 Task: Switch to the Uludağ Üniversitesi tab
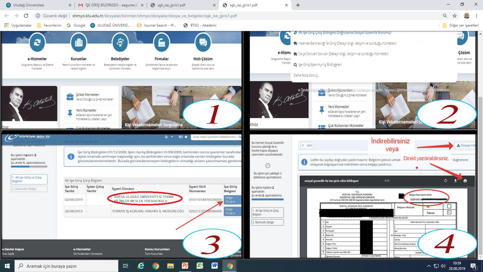37,5
